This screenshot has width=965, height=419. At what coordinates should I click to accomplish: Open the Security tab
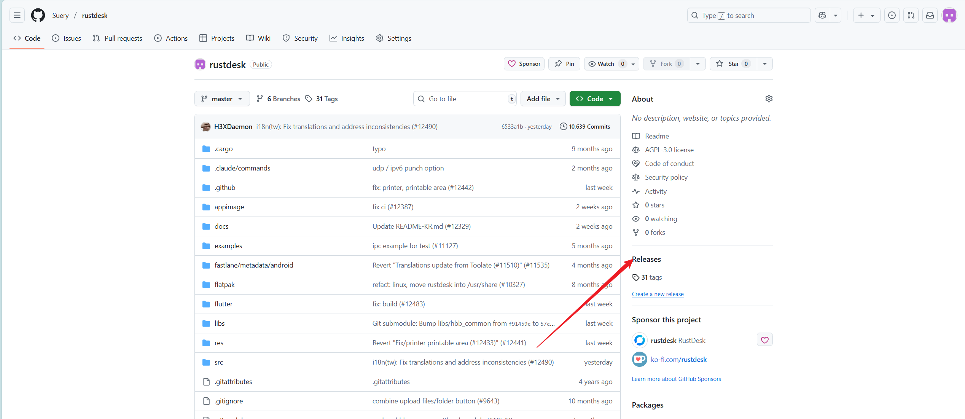[x=300, y=38]
